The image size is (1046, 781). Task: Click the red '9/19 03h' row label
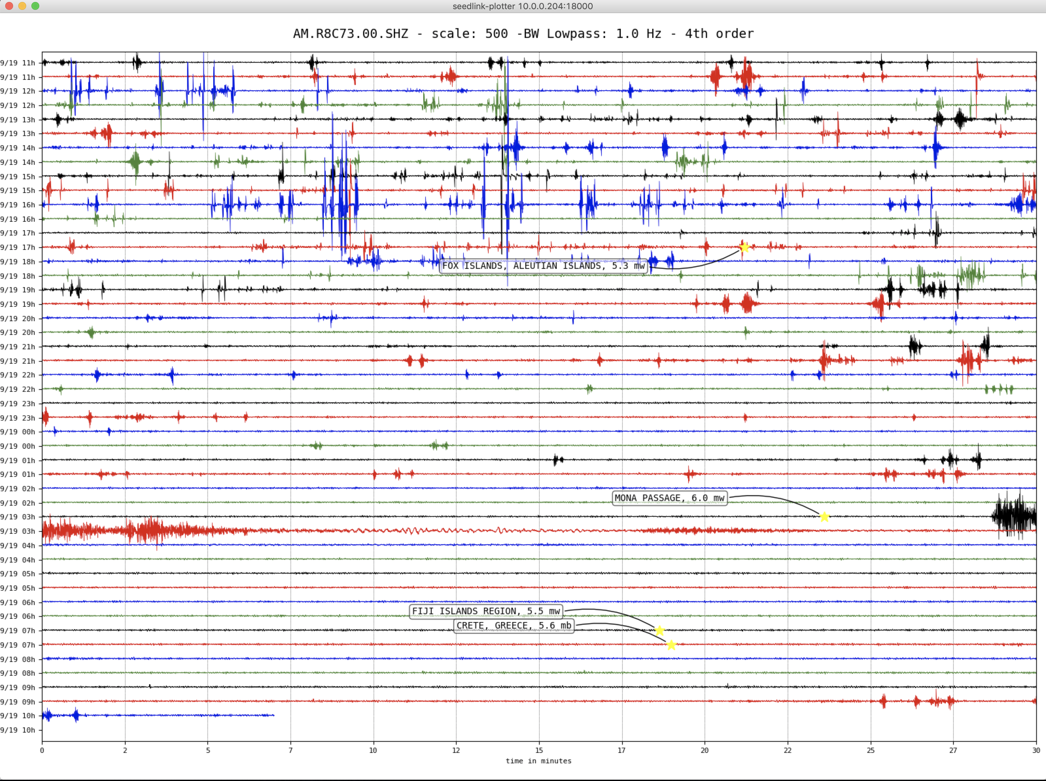click(18, 531)
